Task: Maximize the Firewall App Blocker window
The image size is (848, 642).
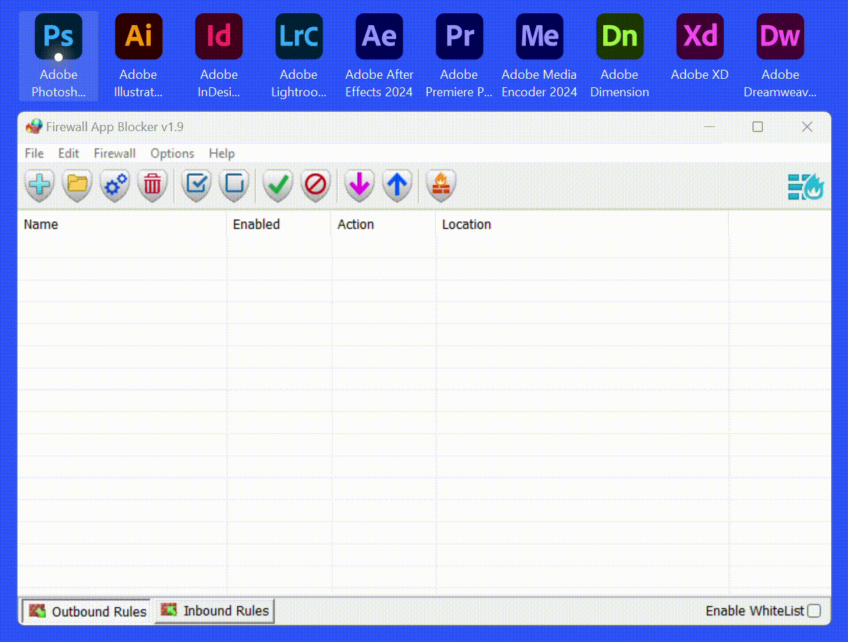Action: [758, 127]
